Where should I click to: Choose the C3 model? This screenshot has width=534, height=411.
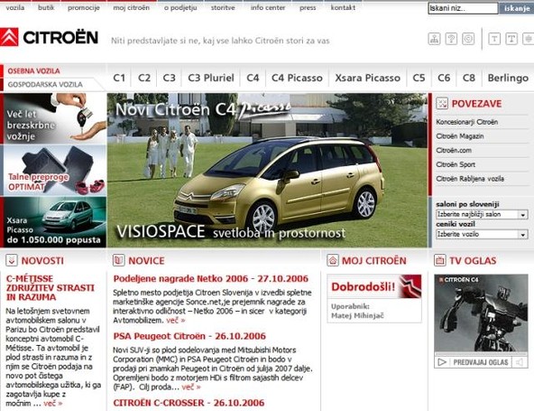[x=169, y=78]
